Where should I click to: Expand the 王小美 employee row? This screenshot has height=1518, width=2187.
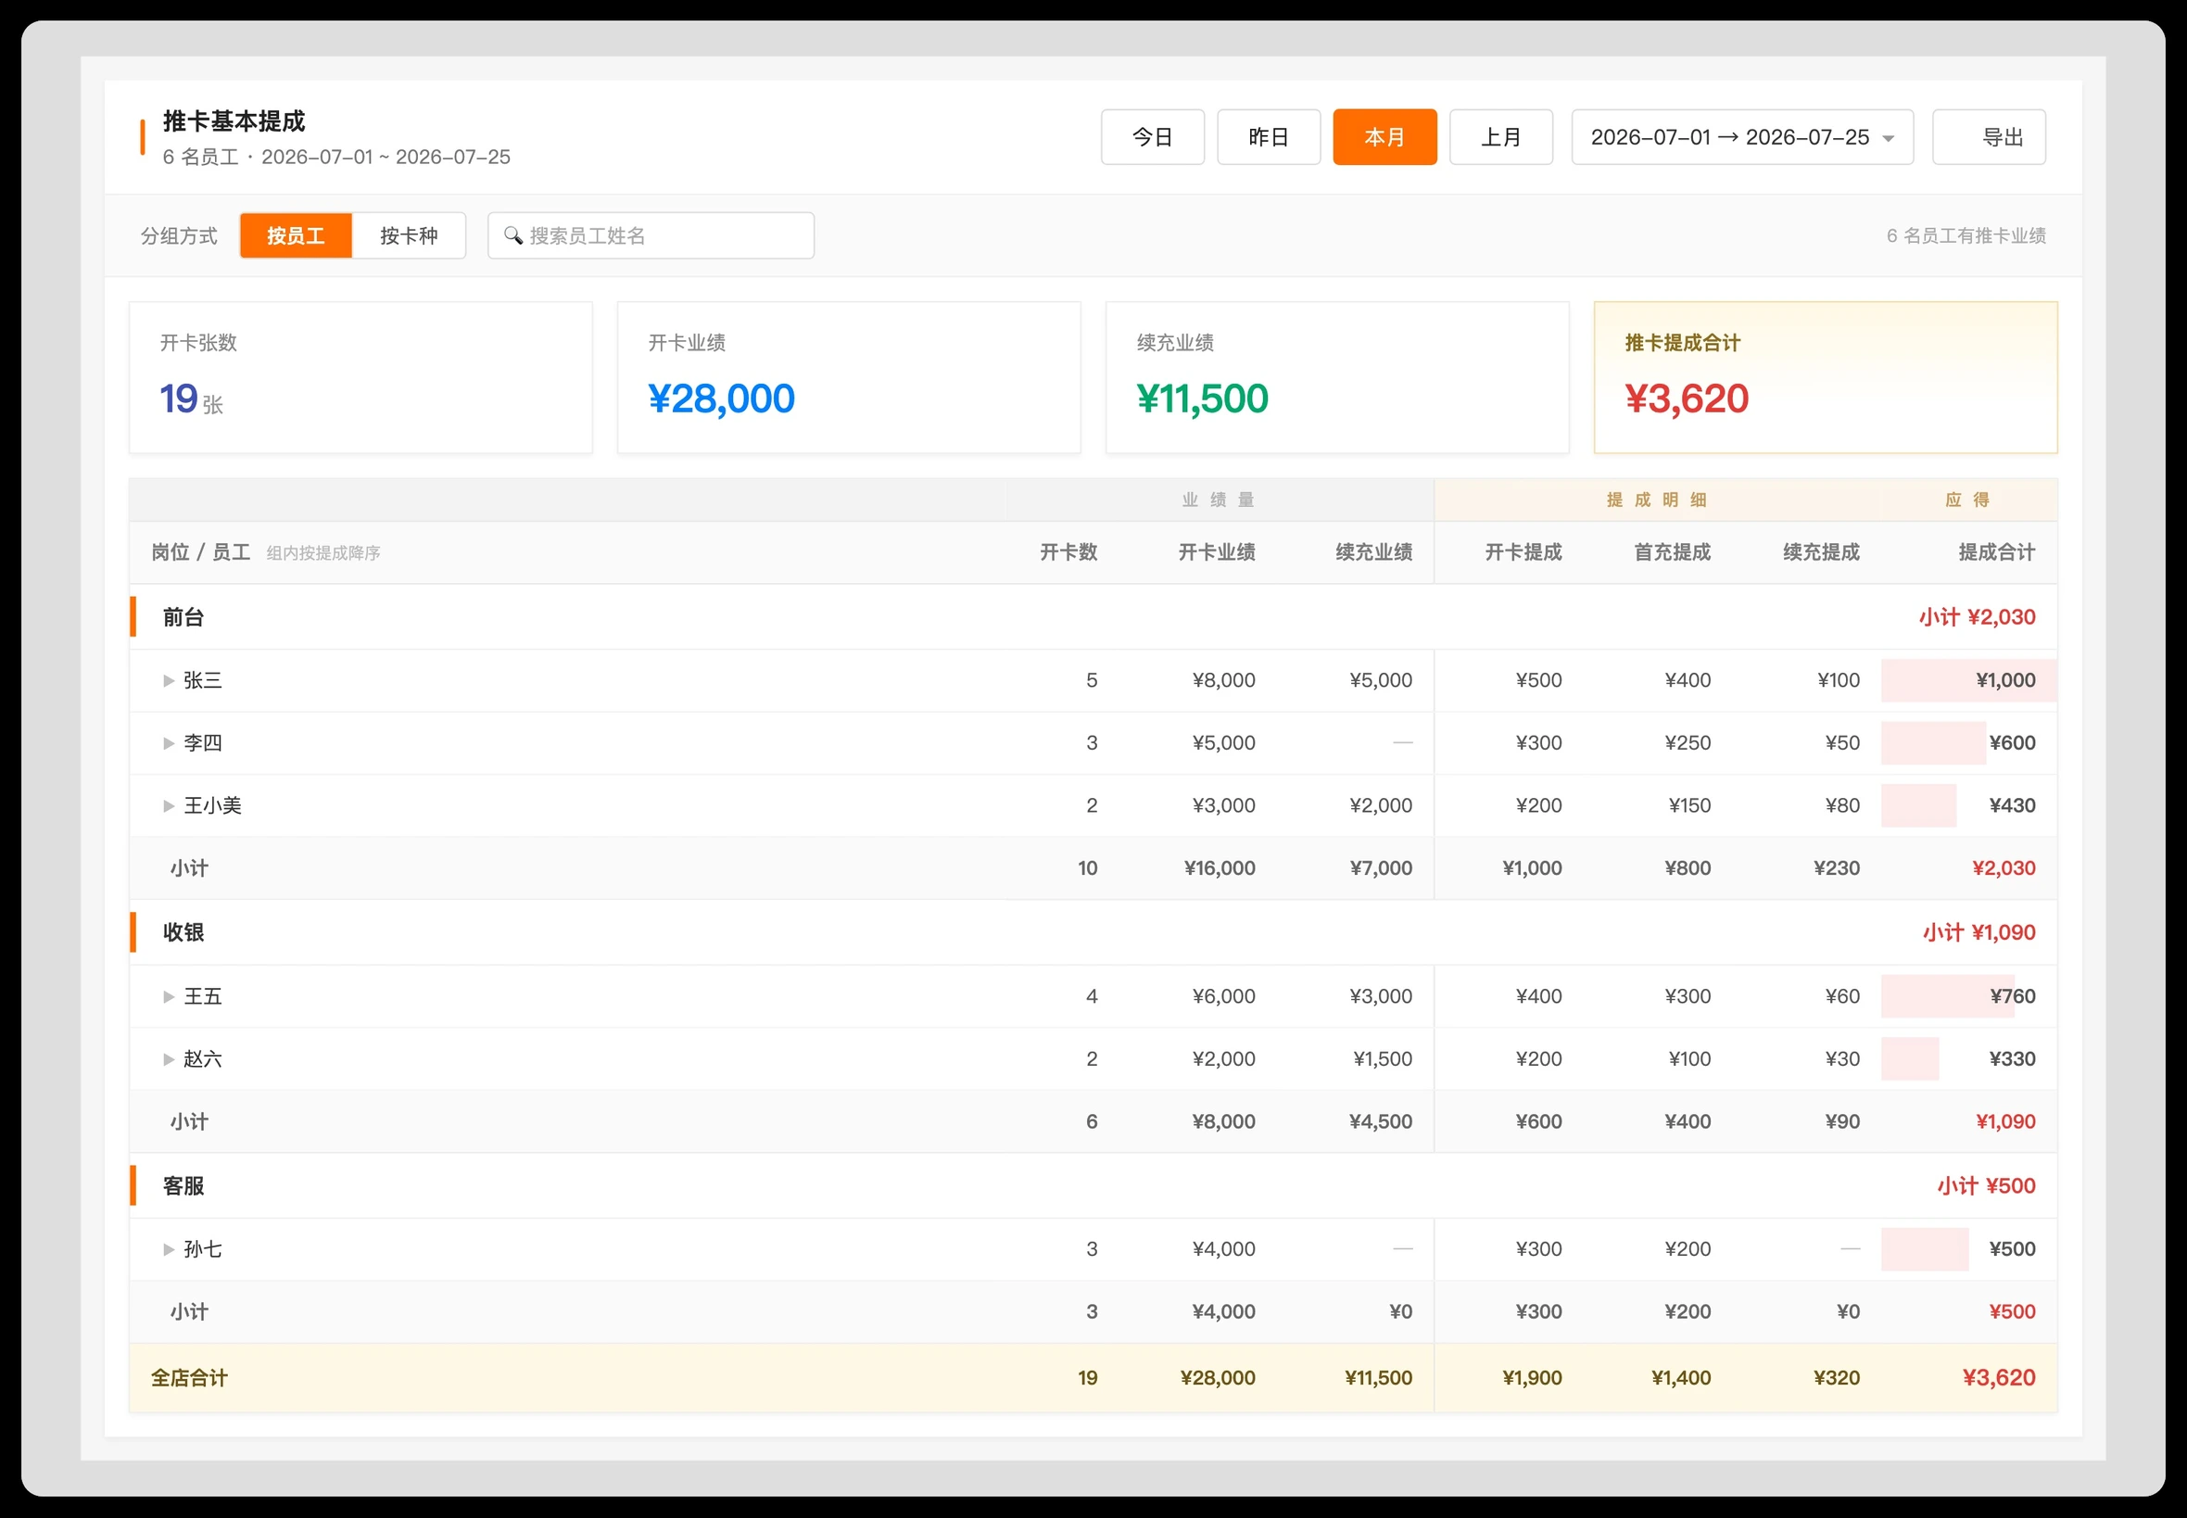pyautogui.click(x=169, y=805)
